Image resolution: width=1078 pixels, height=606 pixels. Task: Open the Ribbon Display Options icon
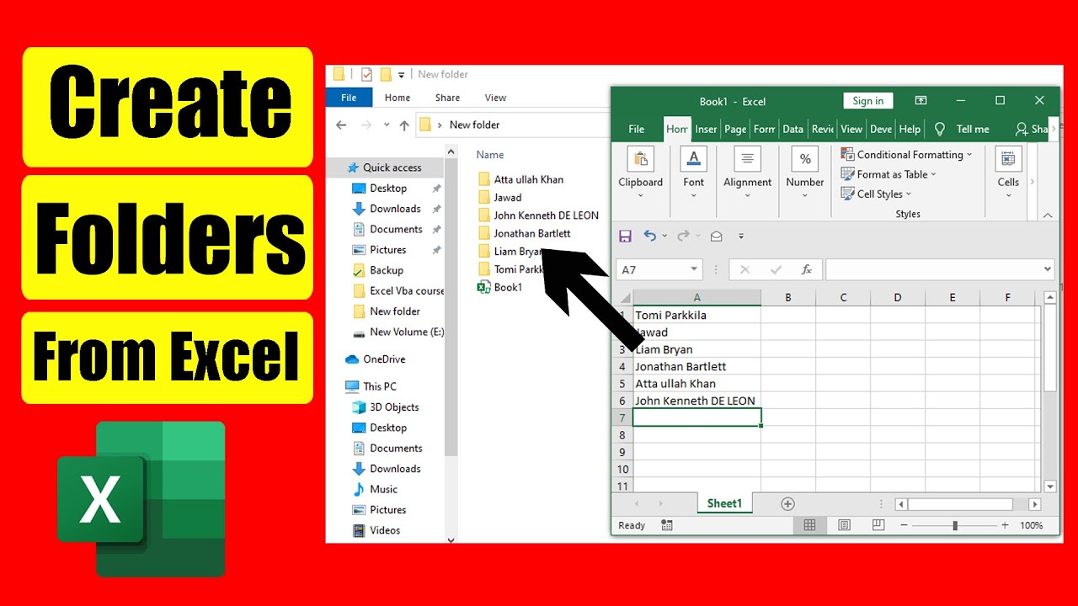(x=921, y=101)
